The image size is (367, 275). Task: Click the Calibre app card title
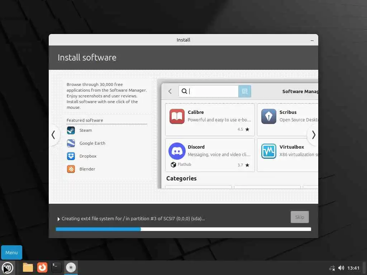click(196, 112)
